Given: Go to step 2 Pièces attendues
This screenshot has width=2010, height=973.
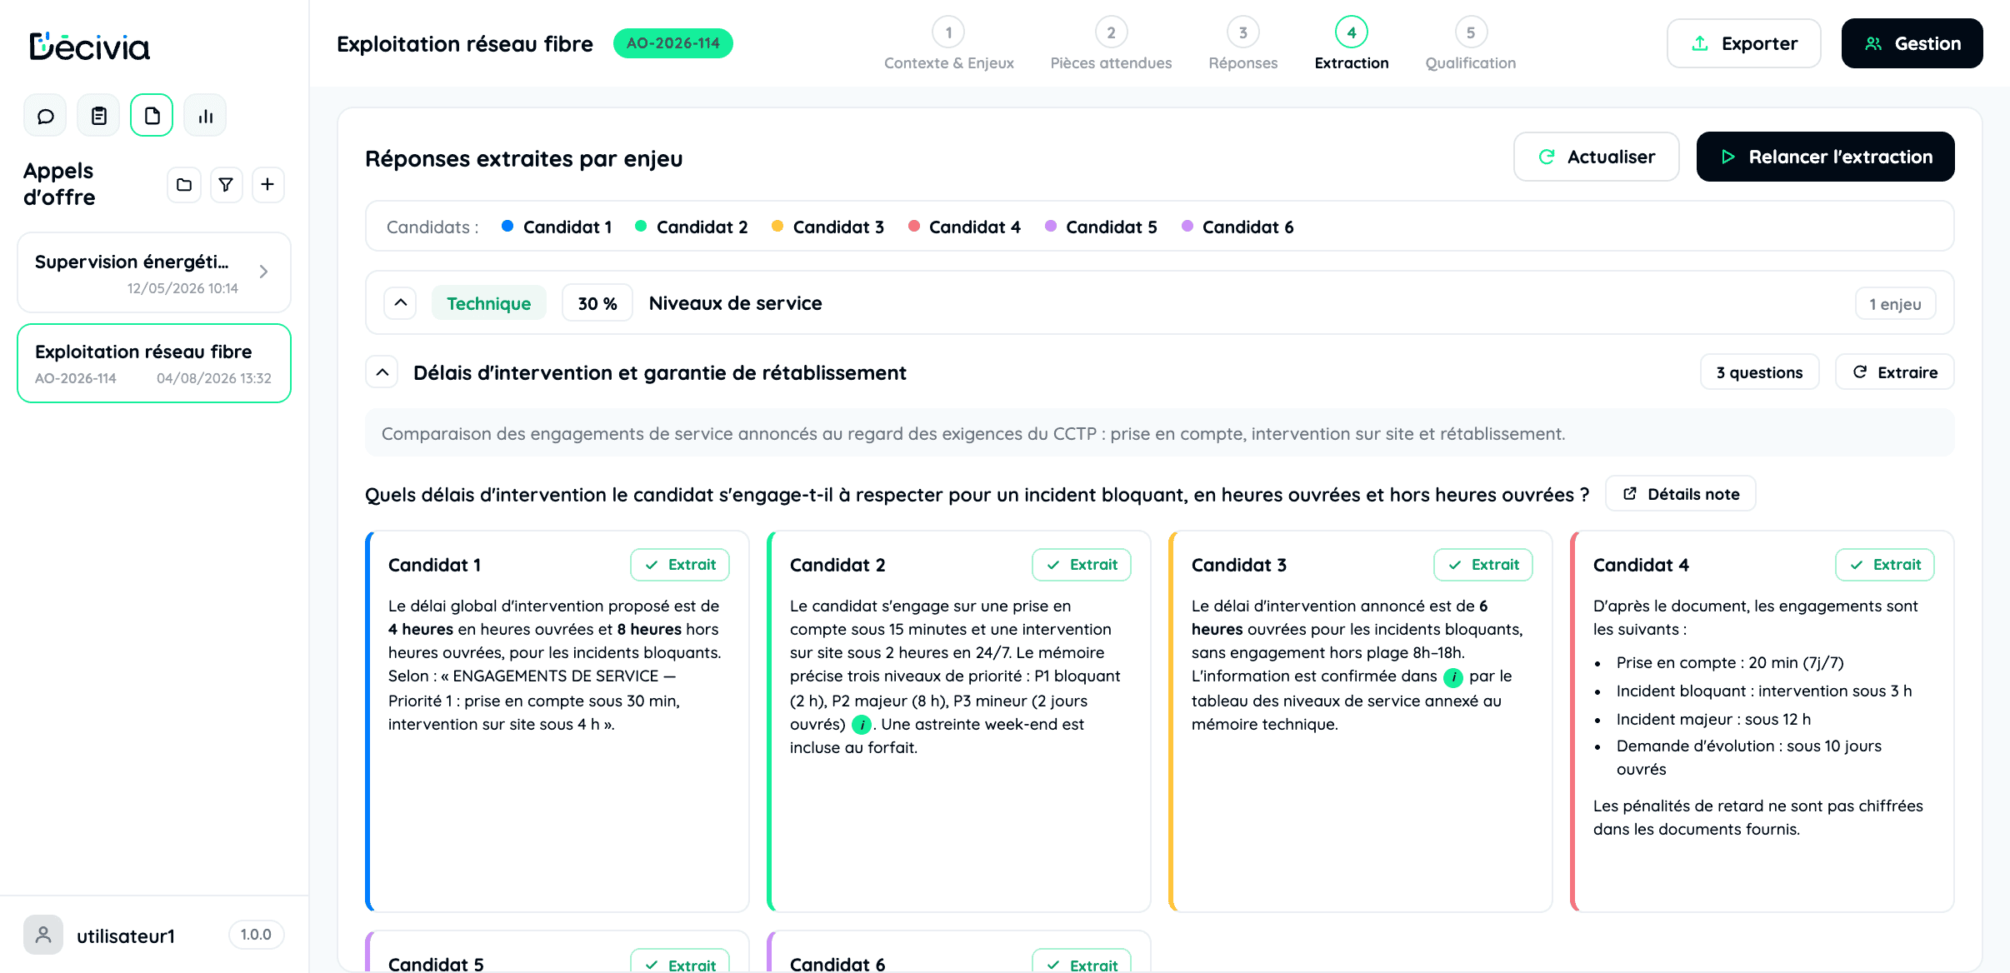Looking at the screenshot, I should pos(1111,44).
